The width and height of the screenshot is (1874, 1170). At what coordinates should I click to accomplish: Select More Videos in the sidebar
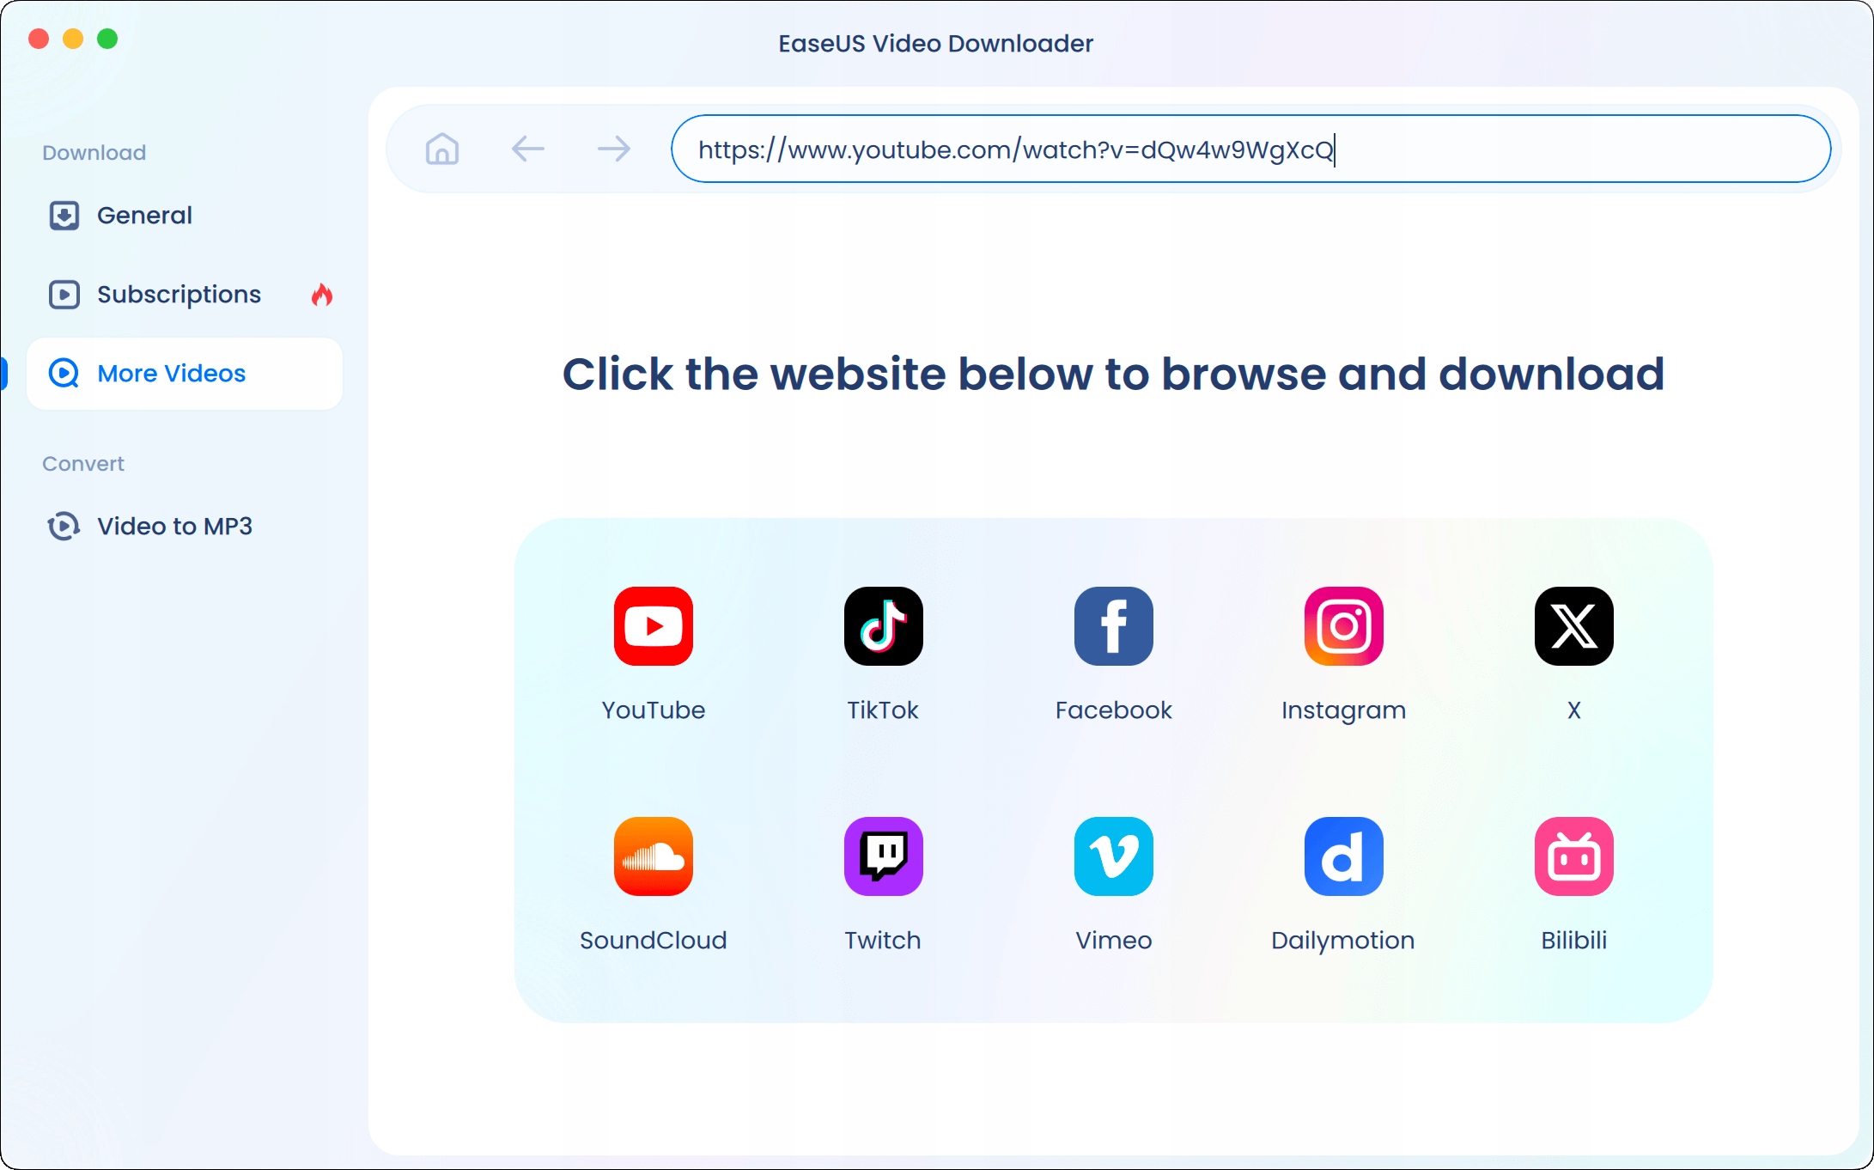(172, 373)
